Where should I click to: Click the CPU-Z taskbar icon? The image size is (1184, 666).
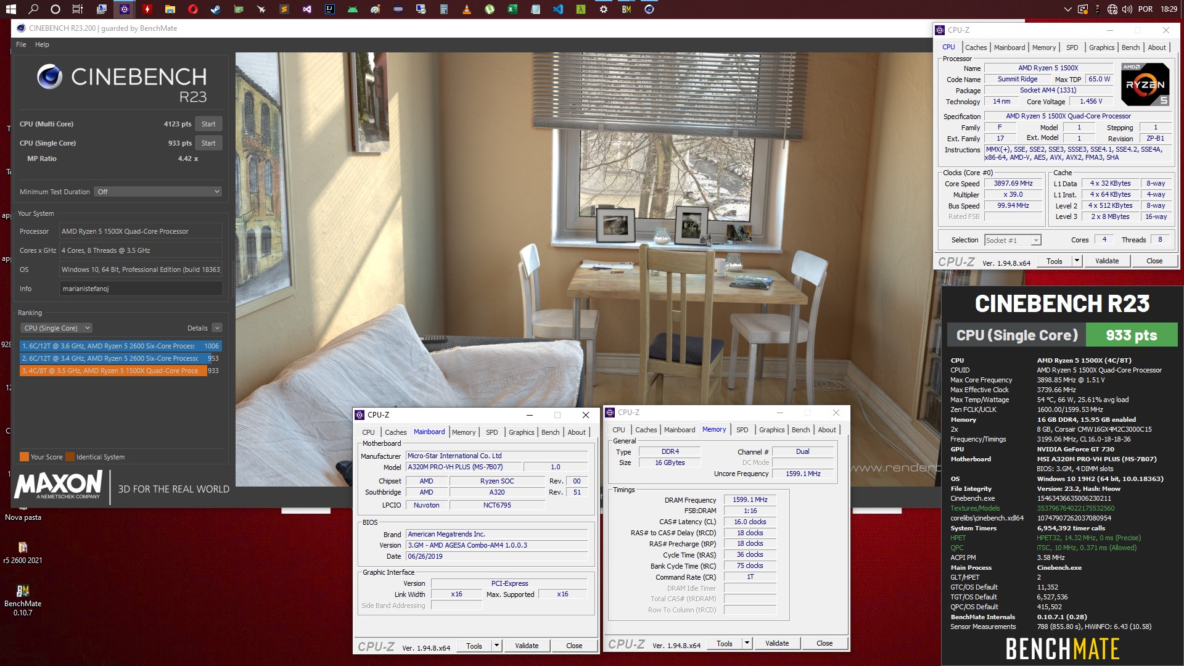point(125,9)
